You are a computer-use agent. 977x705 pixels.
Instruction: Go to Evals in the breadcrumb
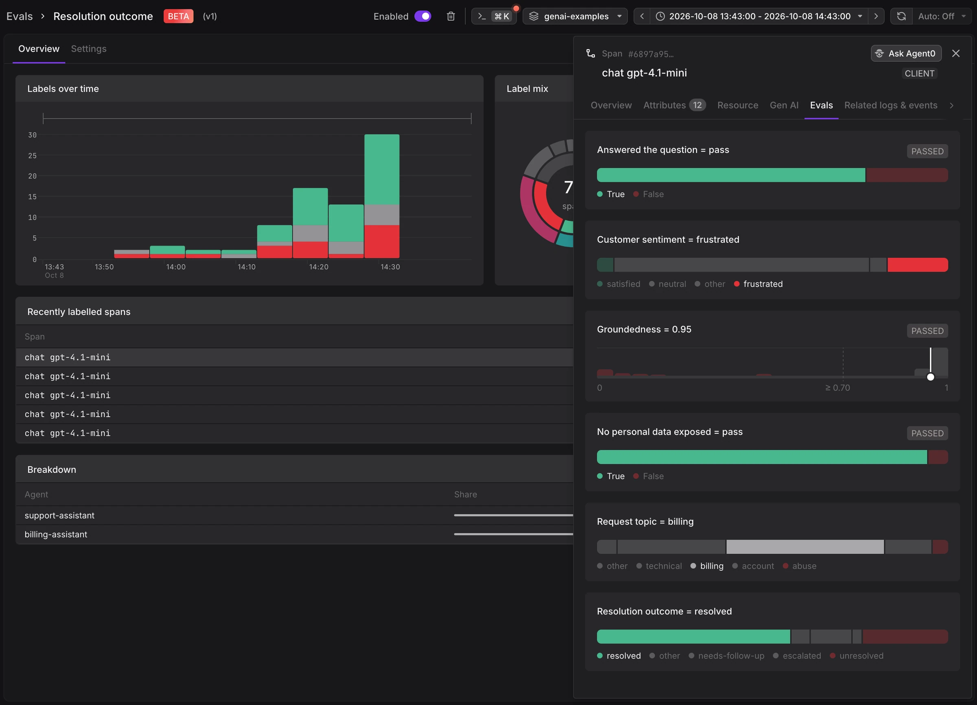point(20,16)
